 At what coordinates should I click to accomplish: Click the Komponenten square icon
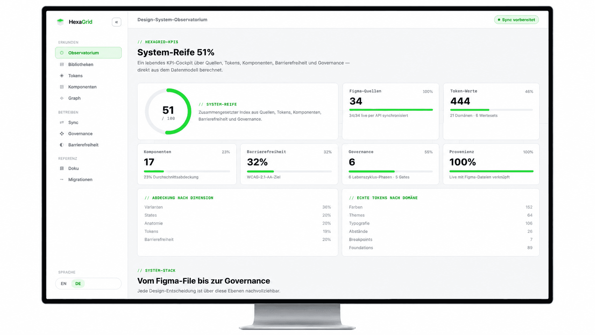tap(62, 87)
